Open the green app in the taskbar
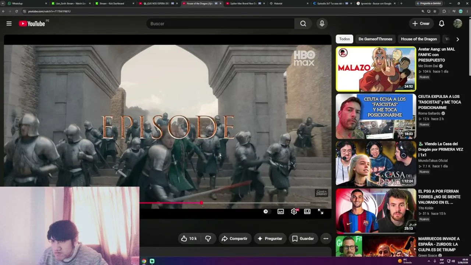471x265 pixels. point(152,261)
